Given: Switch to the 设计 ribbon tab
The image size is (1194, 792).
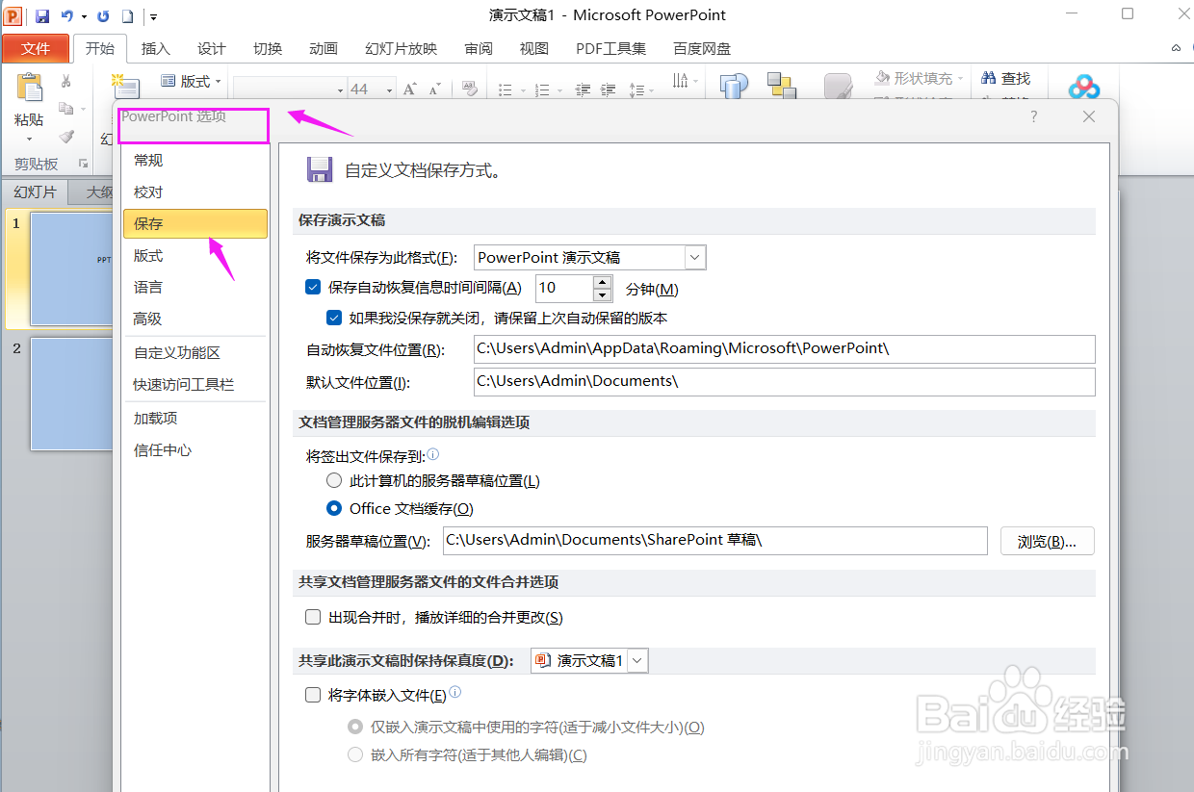Looking at the screenshot, I should 211,49.
